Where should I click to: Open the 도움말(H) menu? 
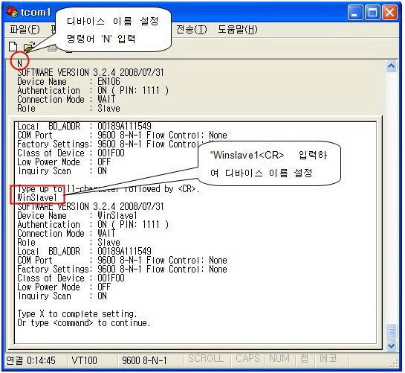[237, 29]
